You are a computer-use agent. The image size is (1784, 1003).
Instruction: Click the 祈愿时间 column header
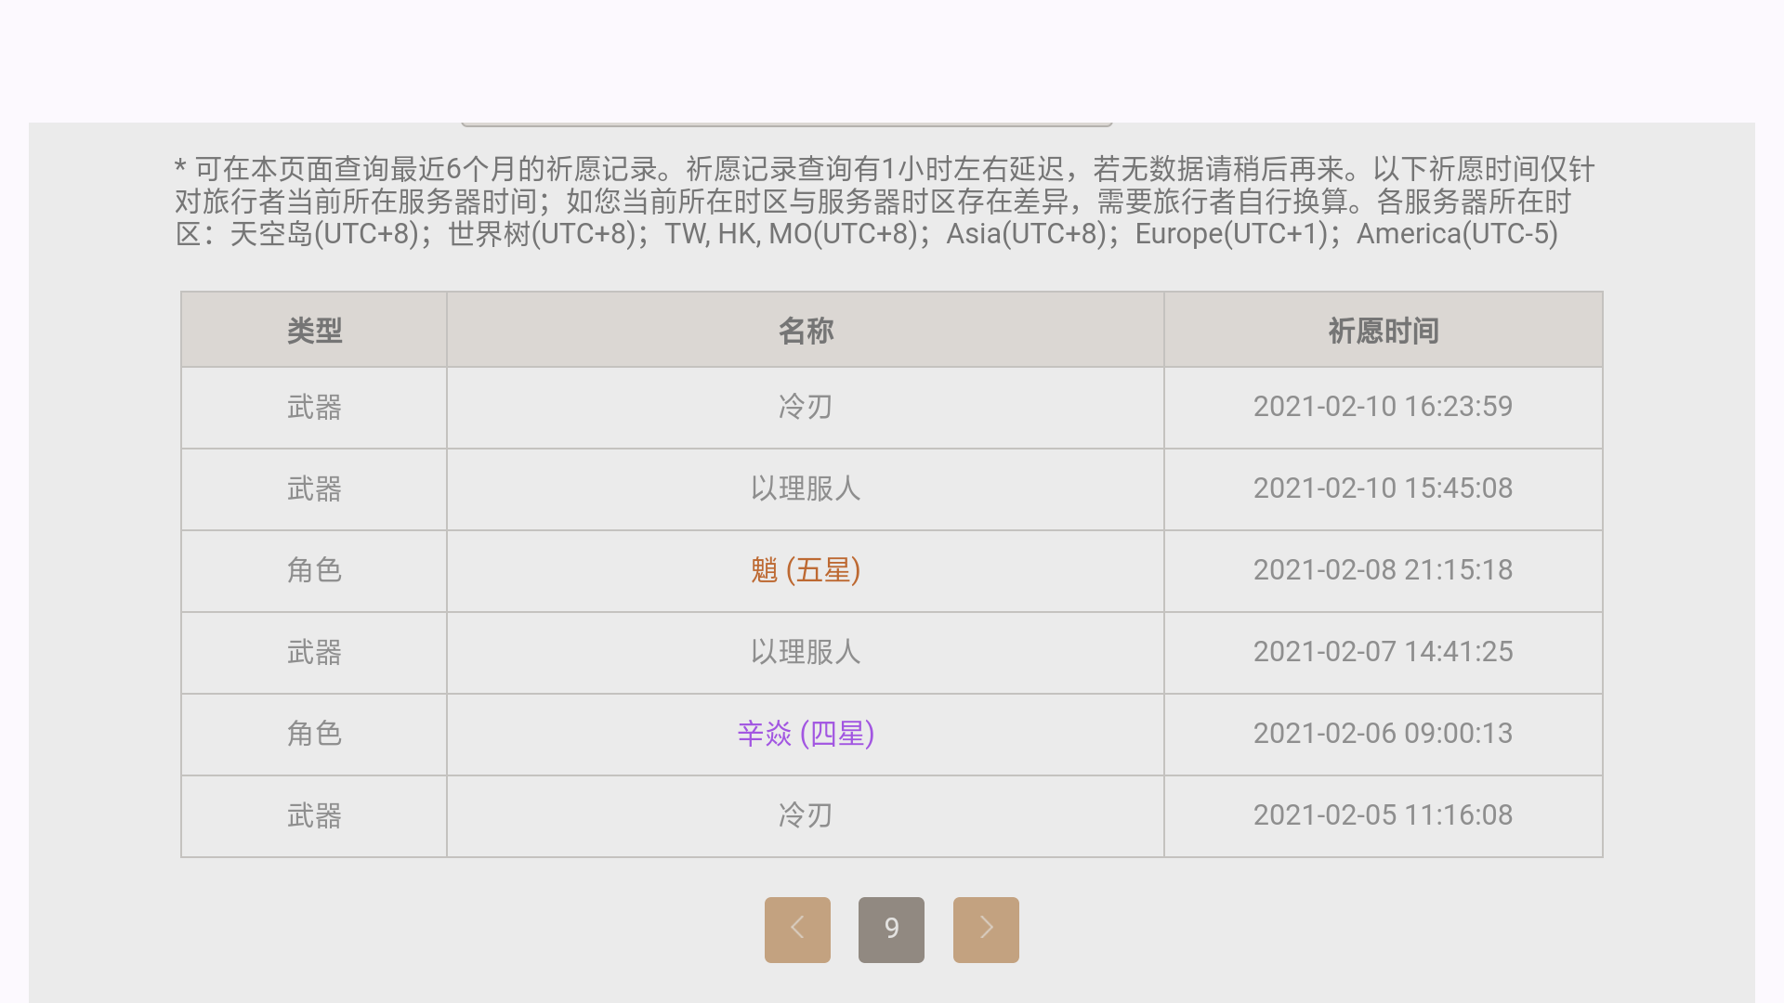[1384, 331]
